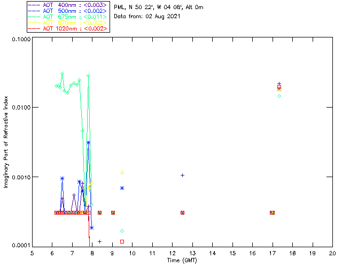Screen dimensions: 342x274
Task: Click the x-axis tick label 8
Action: [92, 253]
